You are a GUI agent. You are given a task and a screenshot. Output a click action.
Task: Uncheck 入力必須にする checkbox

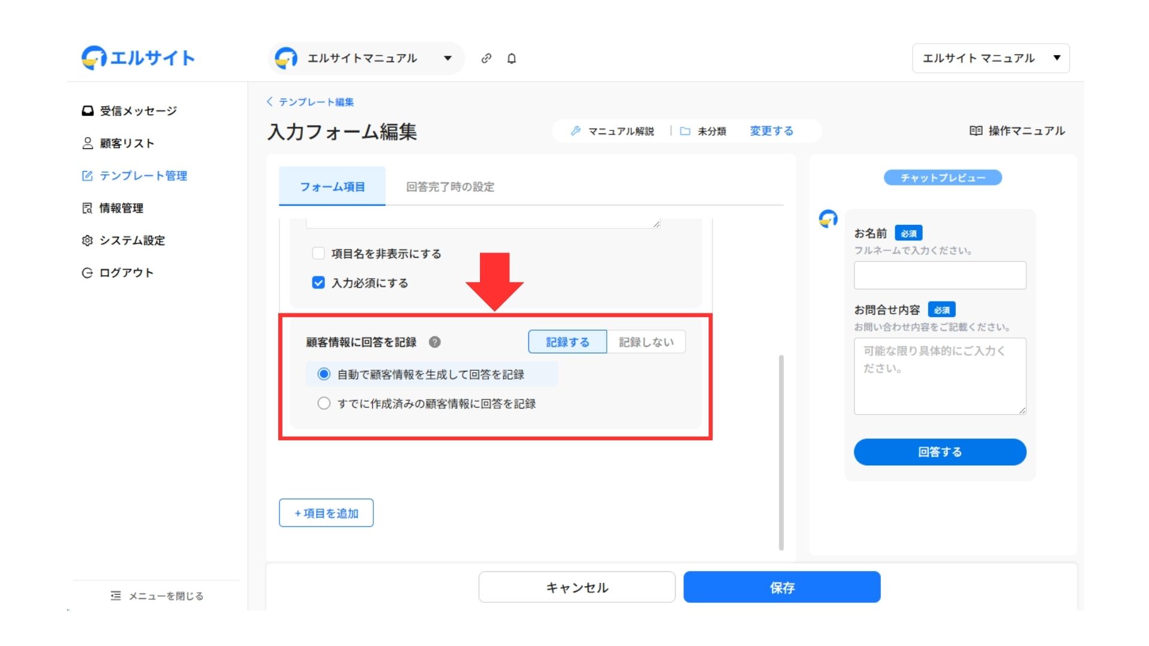(x=318, y=282)
